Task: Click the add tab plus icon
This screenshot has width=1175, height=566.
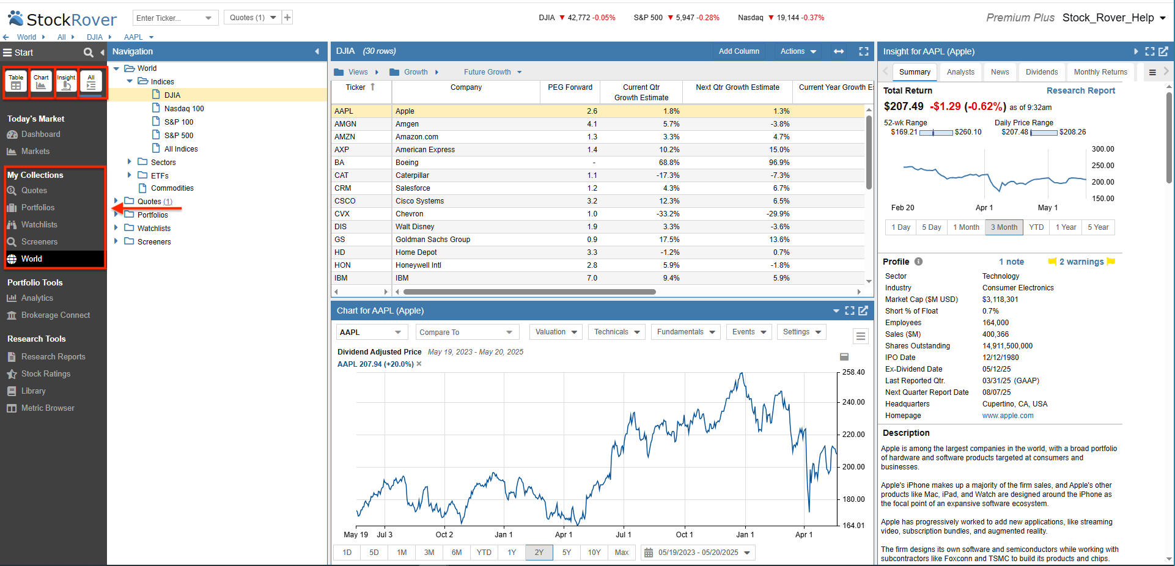Action: tap(287, 18)
